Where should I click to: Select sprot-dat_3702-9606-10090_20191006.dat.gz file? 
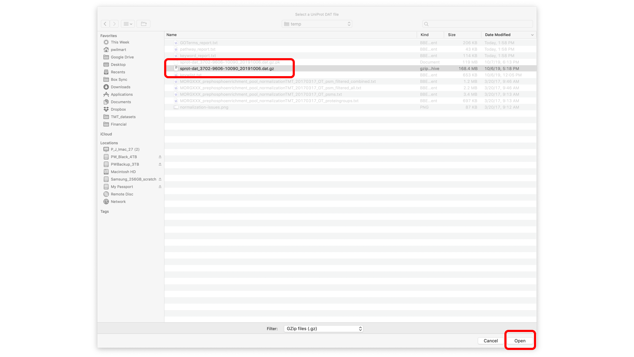coord(350,68)
